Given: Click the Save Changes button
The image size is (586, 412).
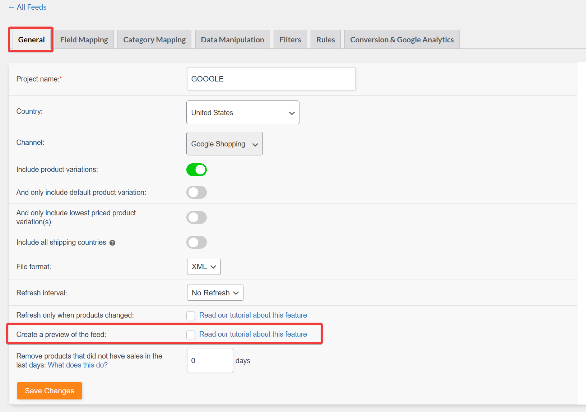Looking at the screenshot, I should click(x=50, y=391).
